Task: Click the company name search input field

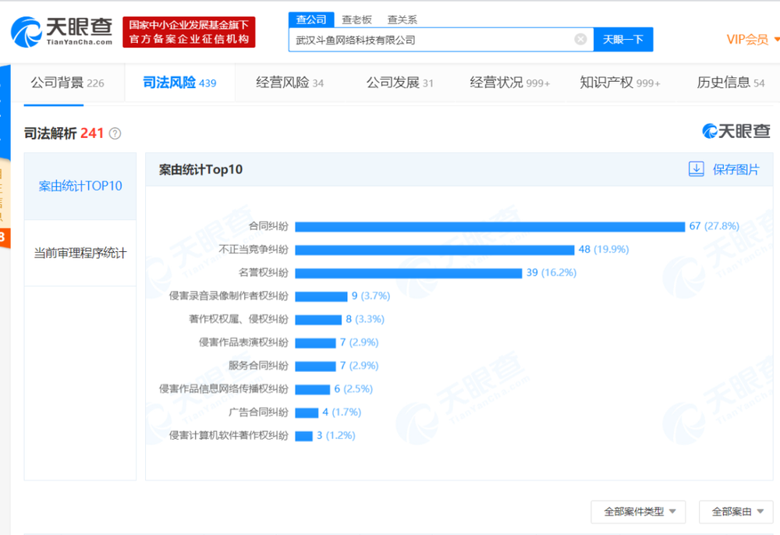Action: pyautogui.click(x=433, y=40)
